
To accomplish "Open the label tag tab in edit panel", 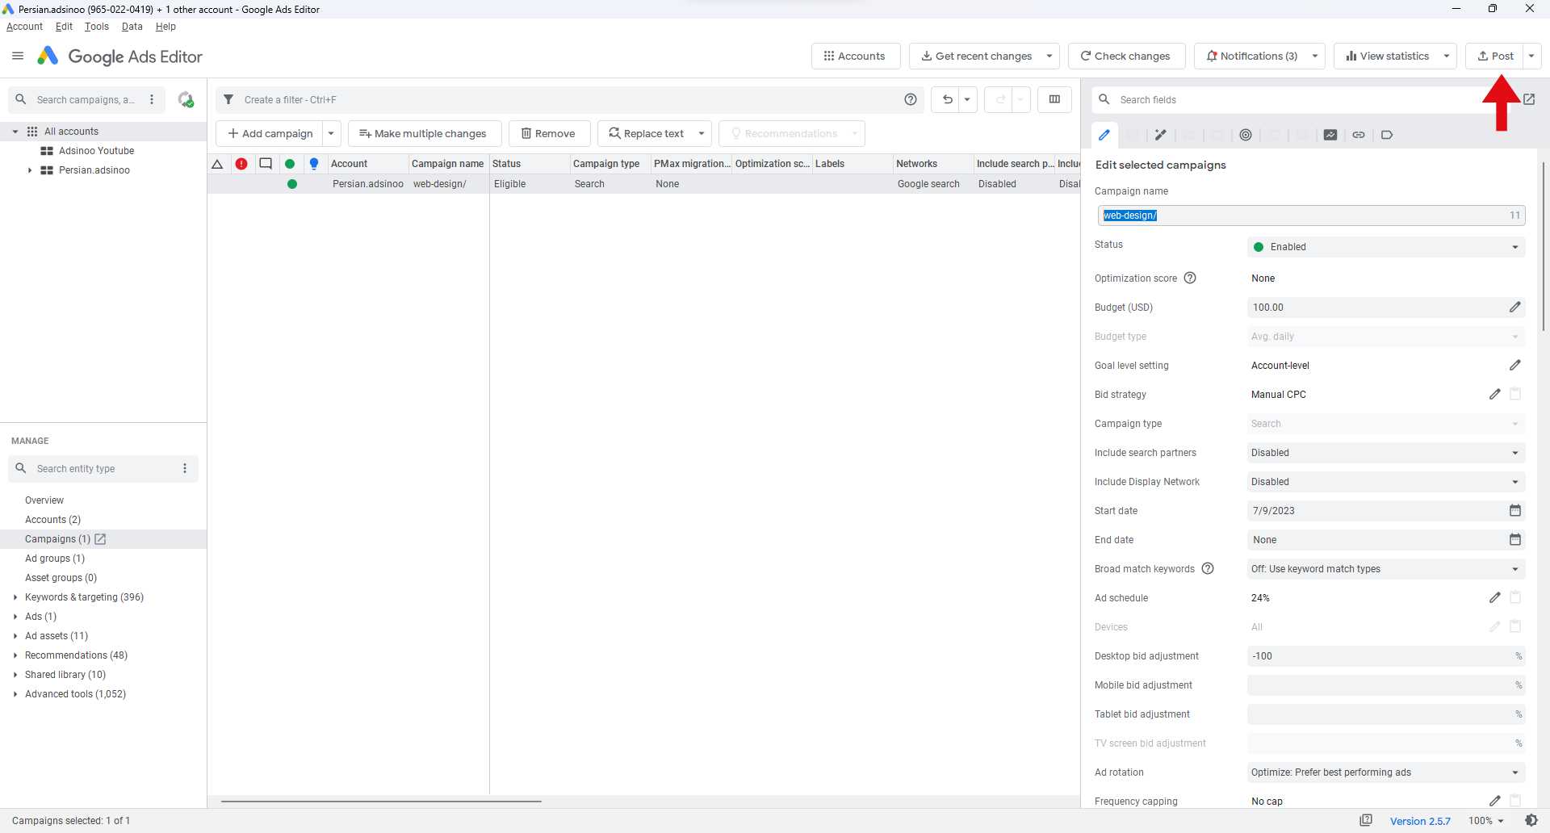I will click(1387, 135).
